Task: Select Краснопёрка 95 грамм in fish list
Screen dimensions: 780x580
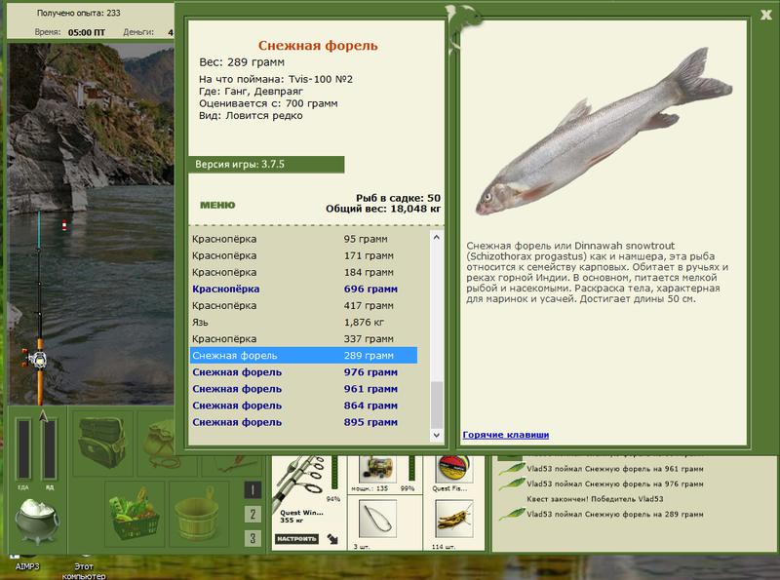Action: [304, 239]
